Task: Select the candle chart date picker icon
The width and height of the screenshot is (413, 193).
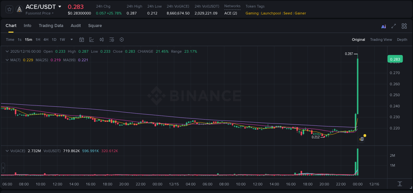Action: tap(82, 40)
